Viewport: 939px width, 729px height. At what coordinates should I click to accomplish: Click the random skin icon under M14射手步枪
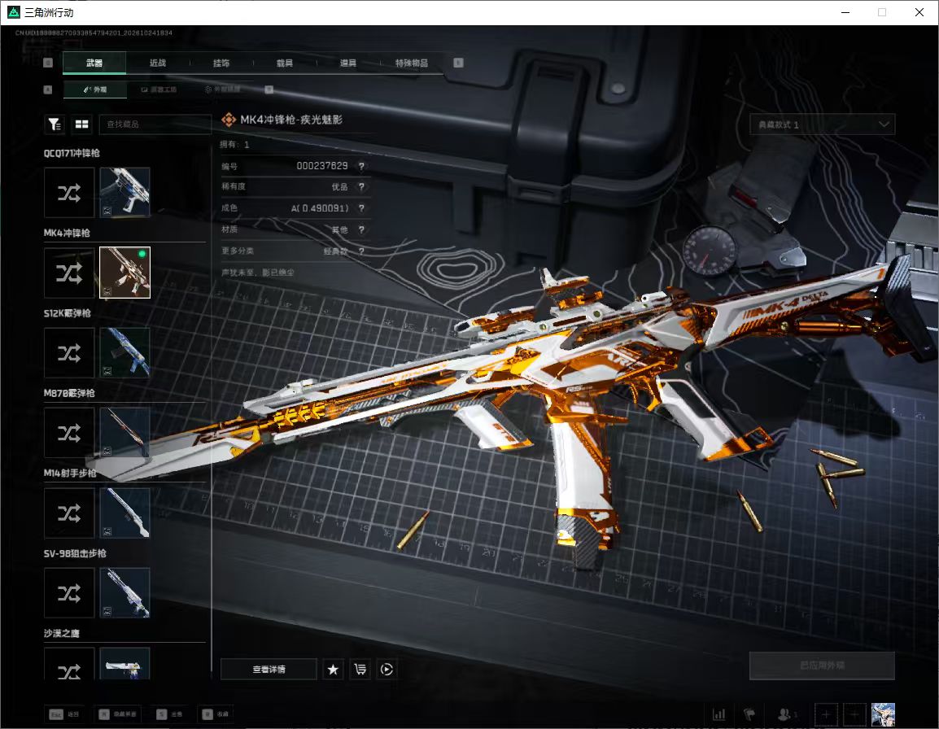[69, 513]
